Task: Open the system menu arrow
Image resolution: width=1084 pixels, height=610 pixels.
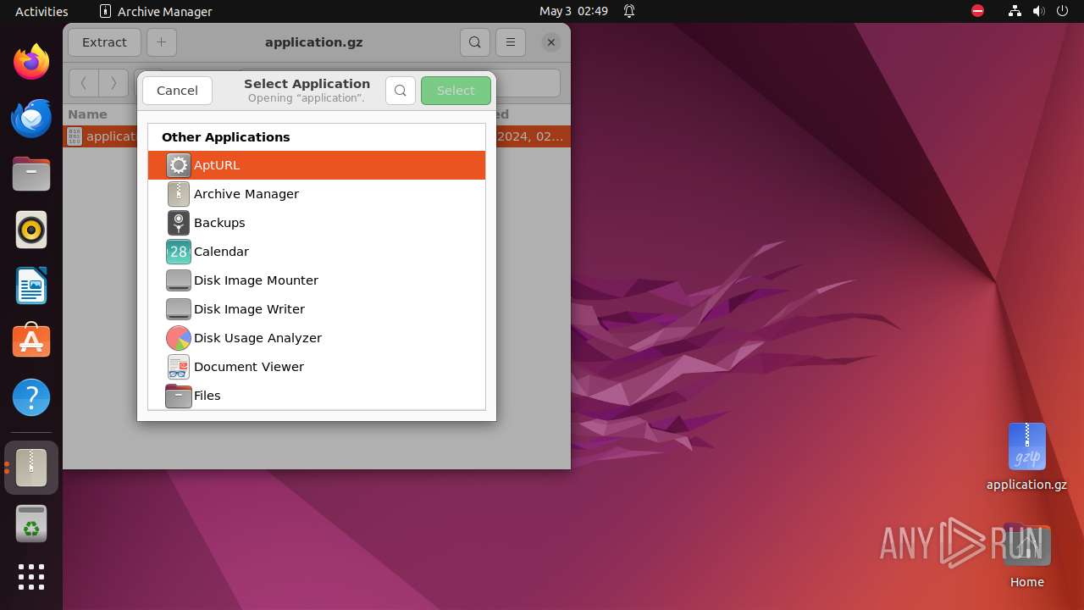Action: [x=1061, y=11]
